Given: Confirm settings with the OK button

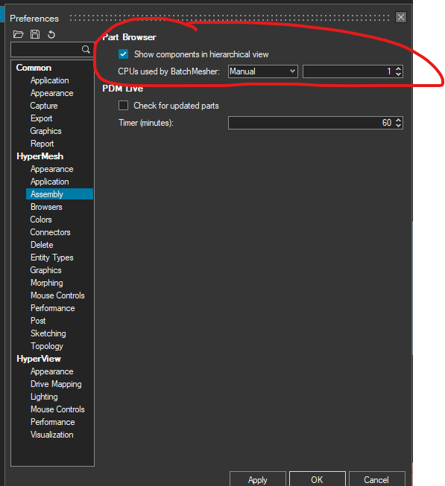Looking at the screenshot, I should (317, 479).
